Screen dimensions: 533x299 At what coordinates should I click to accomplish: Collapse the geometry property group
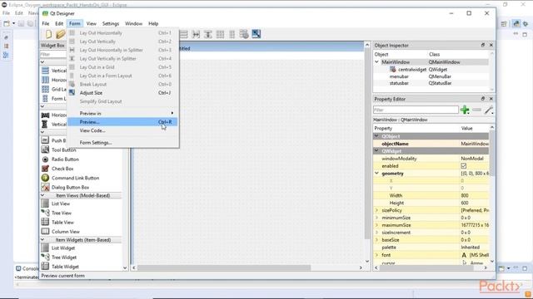pos(376,174)
